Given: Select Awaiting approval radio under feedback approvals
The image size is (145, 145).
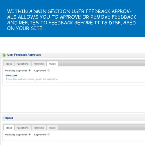Looking at the screenshot, I should [30, 70].
